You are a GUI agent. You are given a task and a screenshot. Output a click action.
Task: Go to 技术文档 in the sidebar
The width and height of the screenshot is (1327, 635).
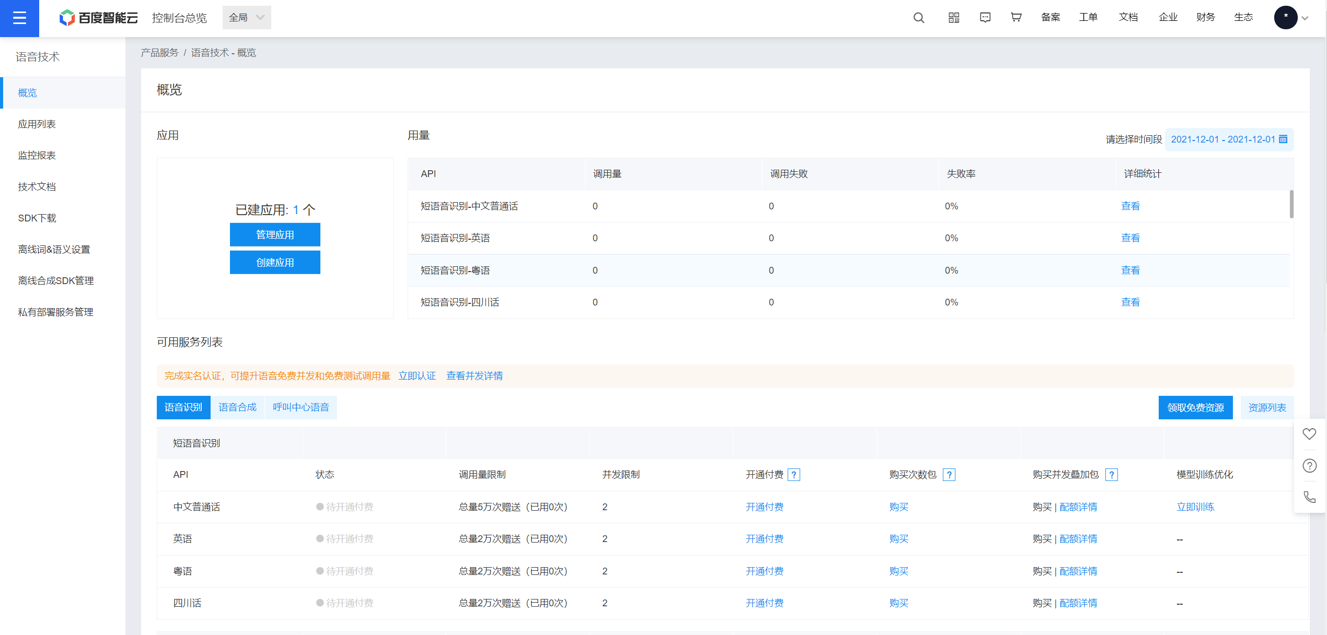pyautogui.click(x=63, y=187)
